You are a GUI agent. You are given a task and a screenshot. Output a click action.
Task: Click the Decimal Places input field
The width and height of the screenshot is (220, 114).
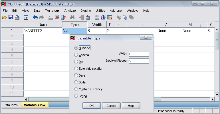click(x=139, y=61)
